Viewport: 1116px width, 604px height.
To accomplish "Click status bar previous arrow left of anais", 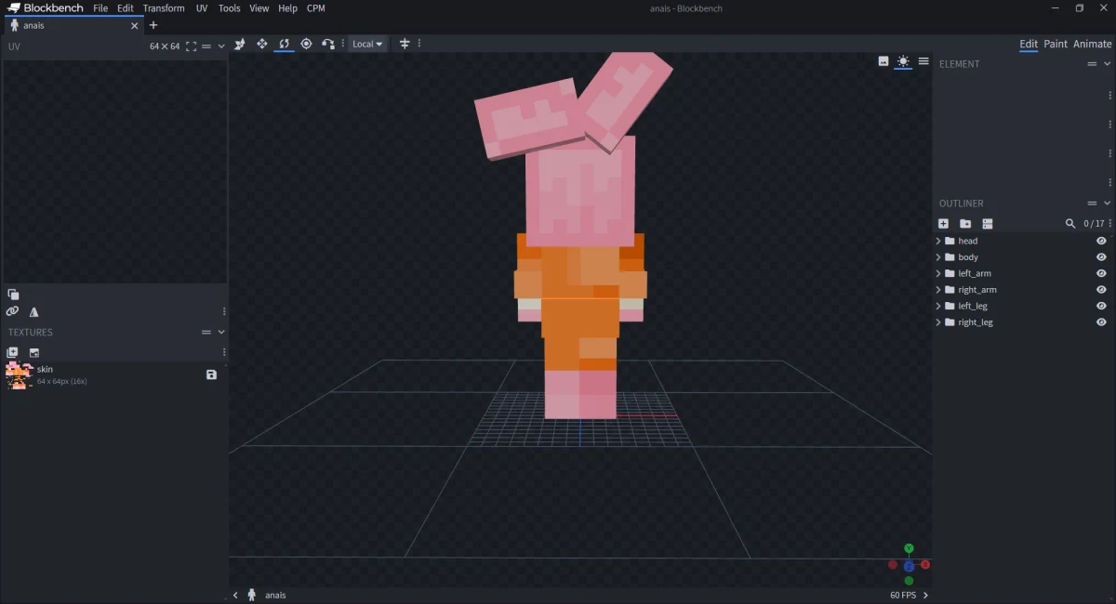I will (x=235, y=595).
